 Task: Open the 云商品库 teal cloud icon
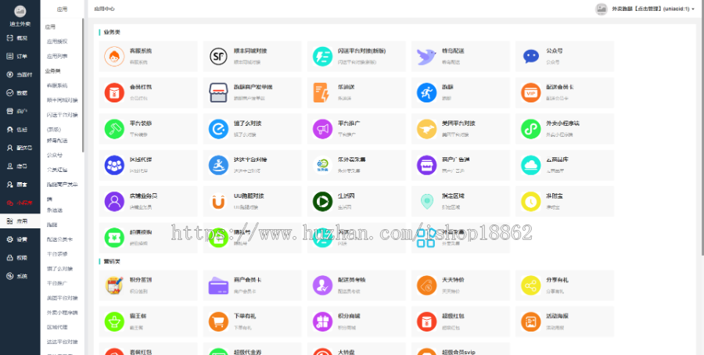point(531,165)
